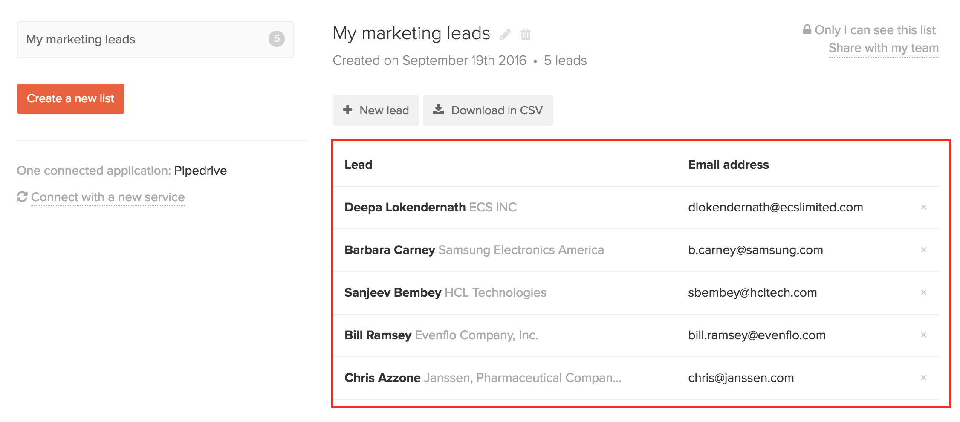This screenshot has height=422, width=960.
Task: Open the Share with my team link
Action: coord(883,48)
